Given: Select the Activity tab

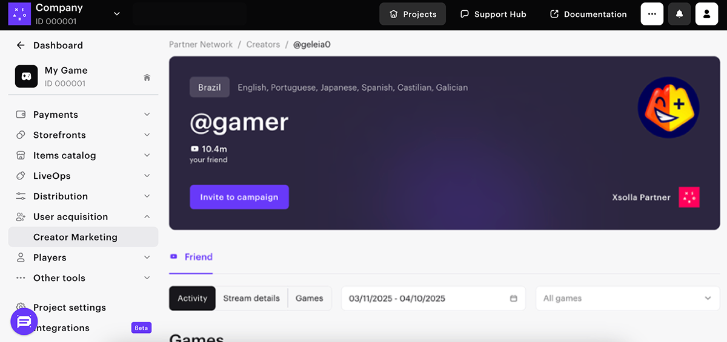Looking at the screenshot, I should coord(192,298).
